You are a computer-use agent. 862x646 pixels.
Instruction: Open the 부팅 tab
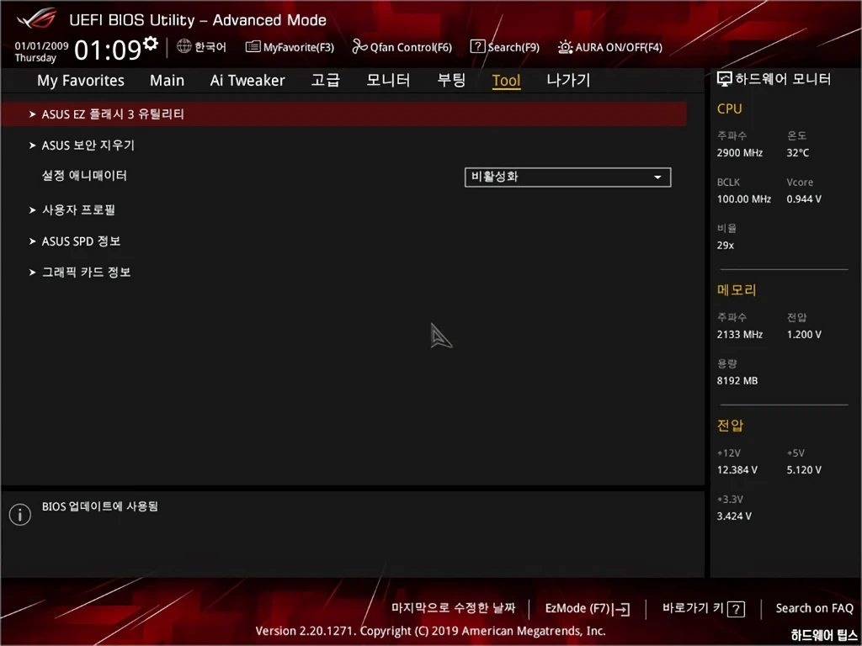[451, 80]
